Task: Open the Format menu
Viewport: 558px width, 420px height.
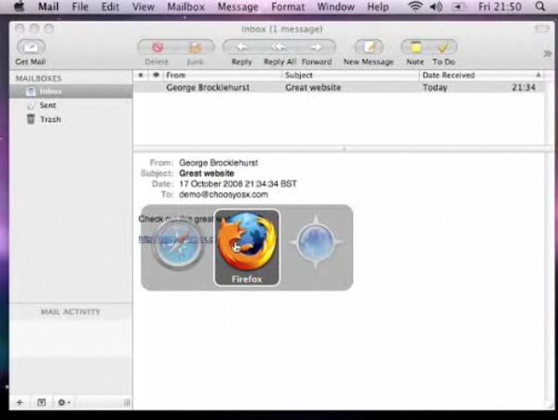Action: pyautogui.click(x=288, y=7)
